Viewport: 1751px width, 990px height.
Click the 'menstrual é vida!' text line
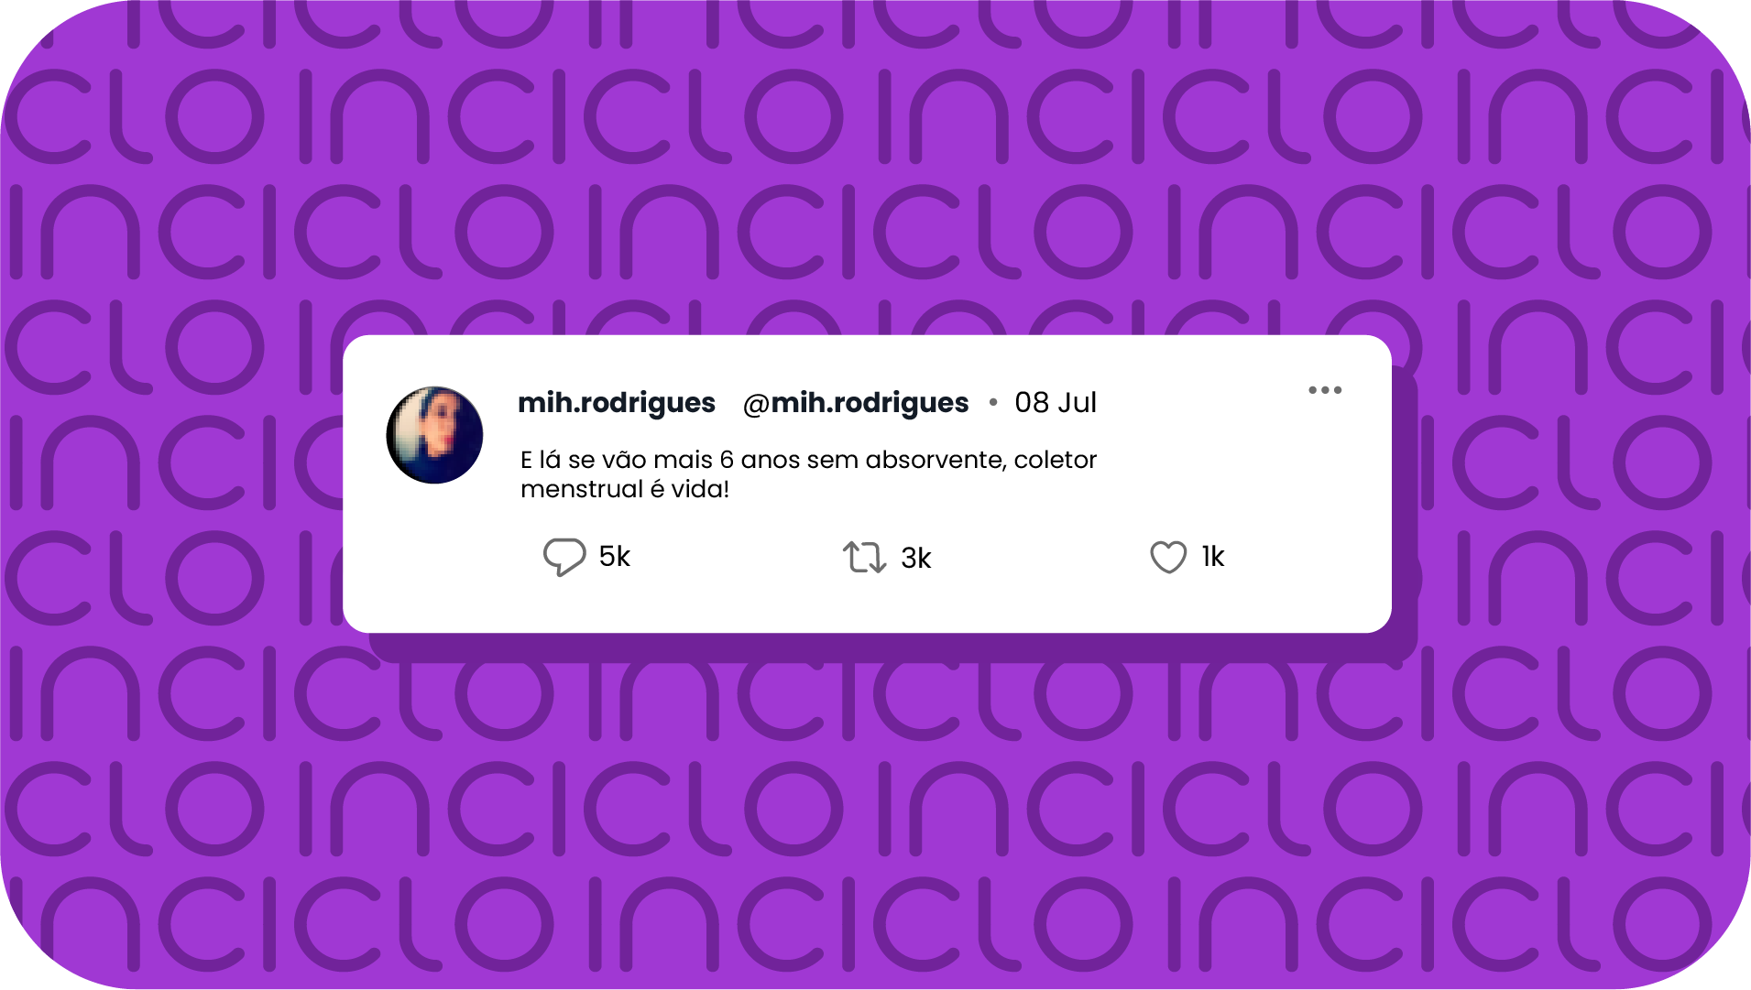625,489
